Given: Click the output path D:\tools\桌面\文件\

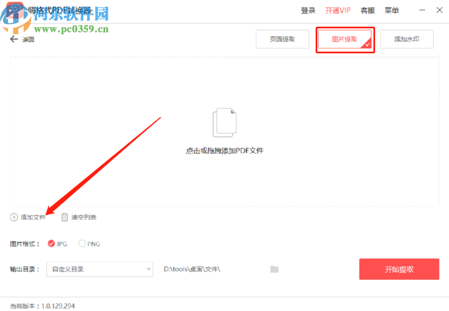Looking at the screenshot, I should (x=192, y=269).
